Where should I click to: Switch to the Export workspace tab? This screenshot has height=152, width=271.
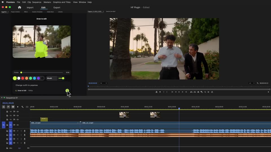pos(57,8)
